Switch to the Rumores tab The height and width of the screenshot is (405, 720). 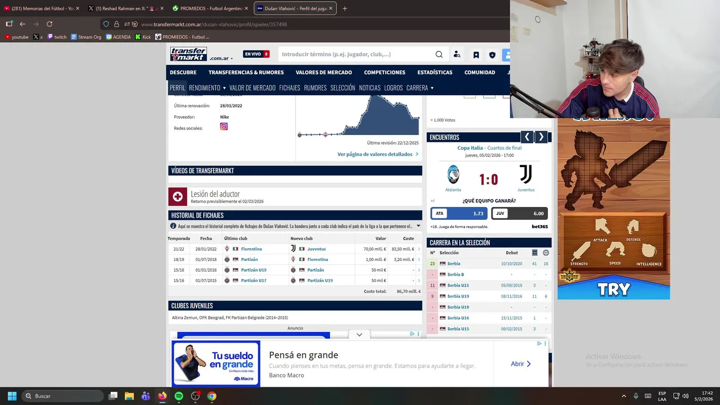pos(315,88)
